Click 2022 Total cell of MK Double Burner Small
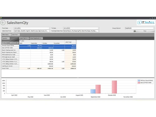156x117 pixels. pos(71,55)
